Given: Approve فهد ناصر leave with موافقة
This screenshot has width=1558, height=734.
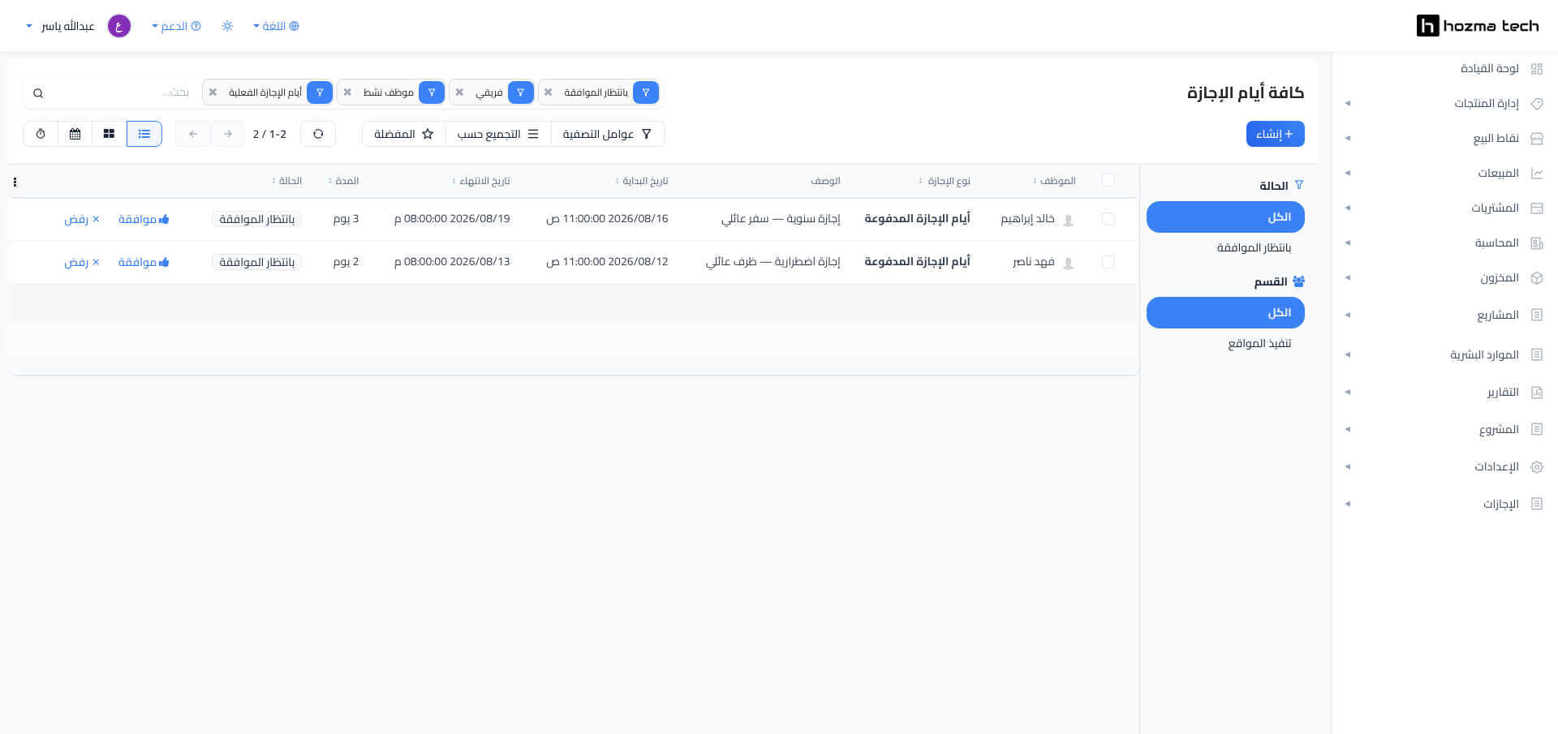Looking at the screenshot, I should [x=144, y=262].
